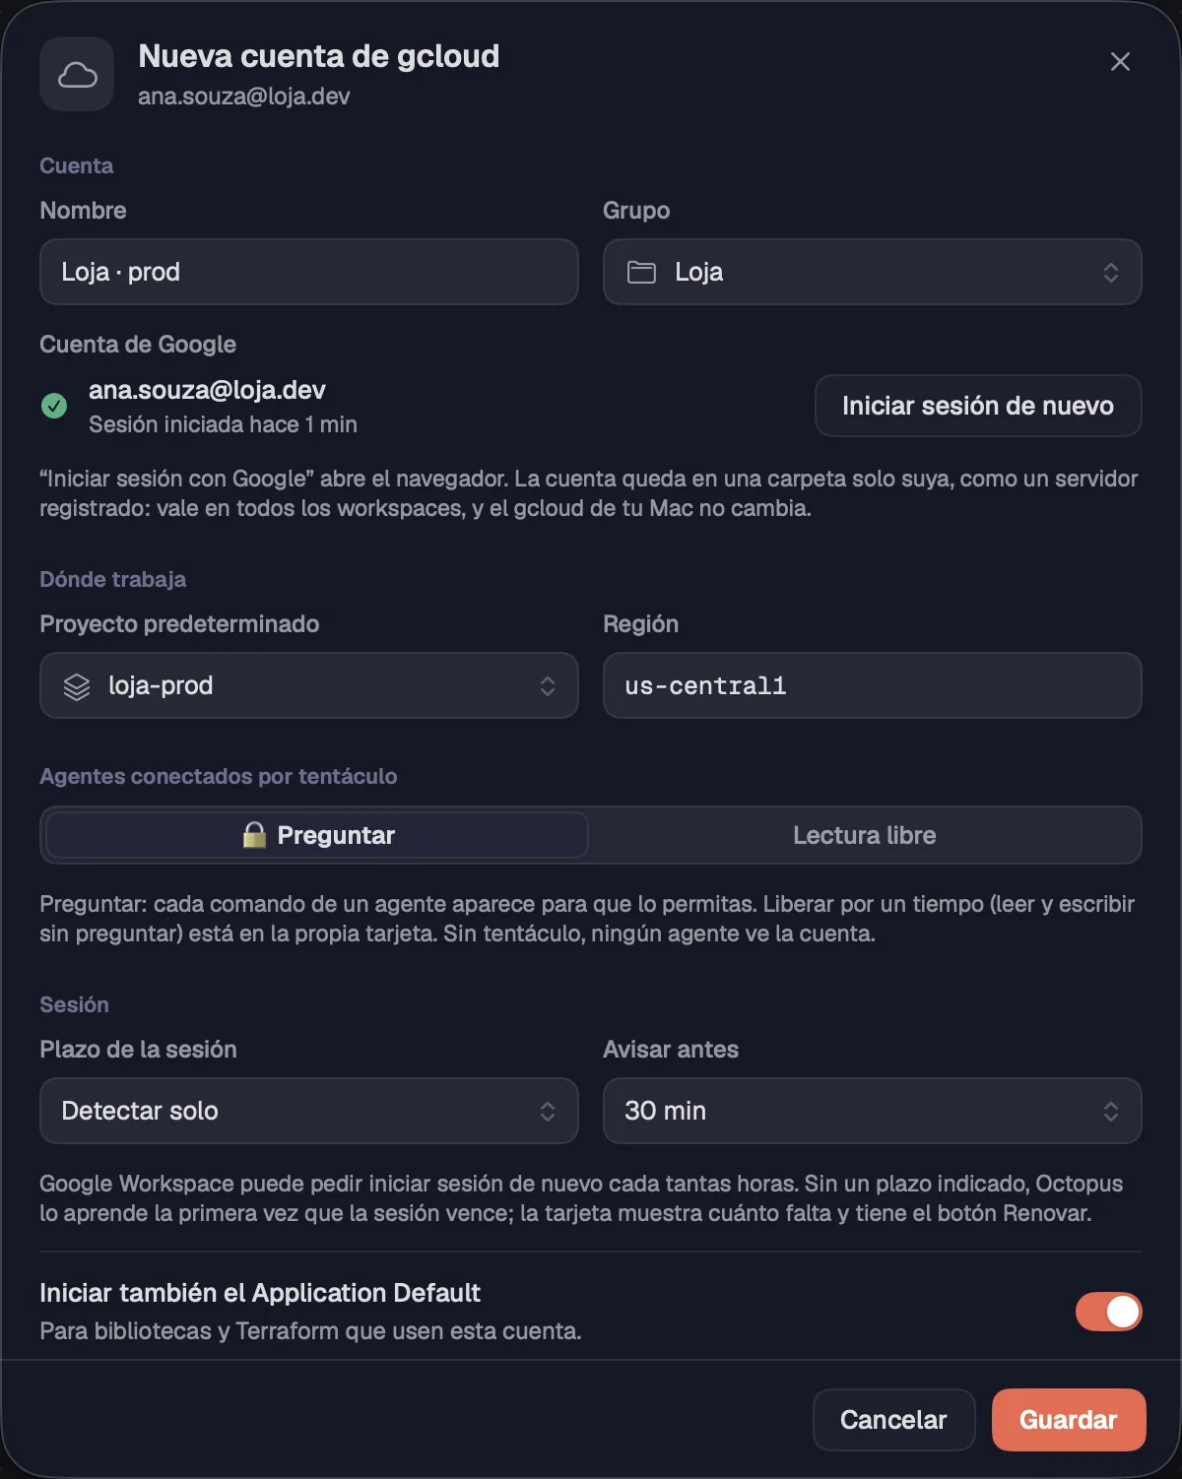The height and width of the screenshot is (1479, 1182).
Task: Save the account with Guardar
Action: [x=1069, y=1420]
